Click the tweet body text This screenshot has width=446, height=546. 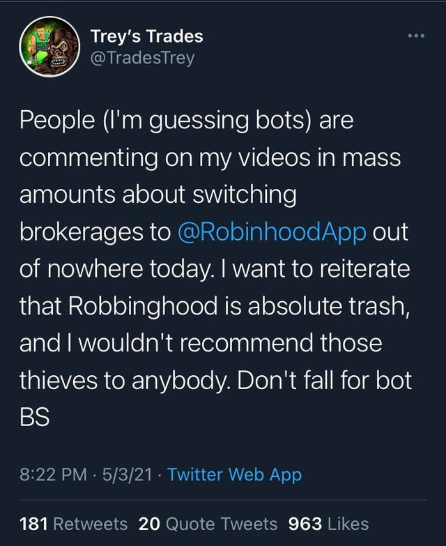tap(216, 268)
